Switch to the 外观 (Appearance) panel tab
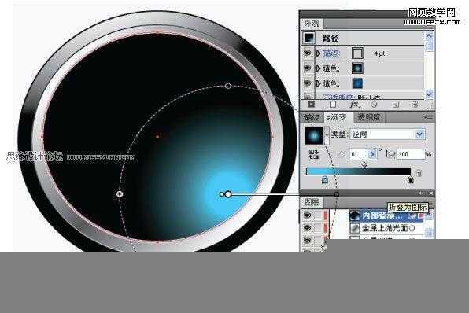Screen dimensions: 469x313 click(312, 24)
